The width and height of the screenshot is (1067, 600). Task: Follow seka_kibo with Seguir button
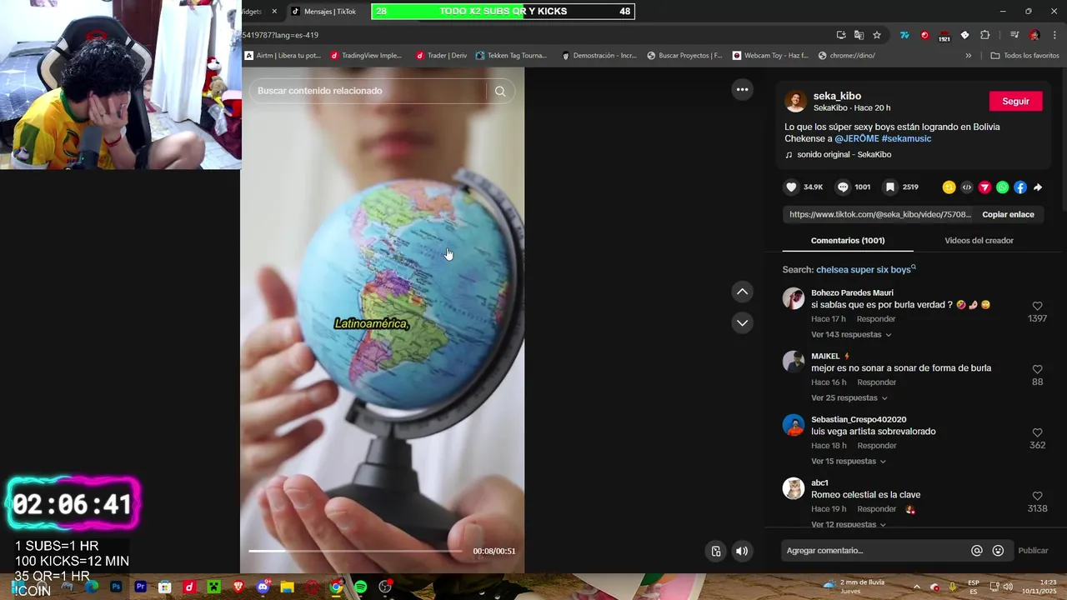[1015, 101]
